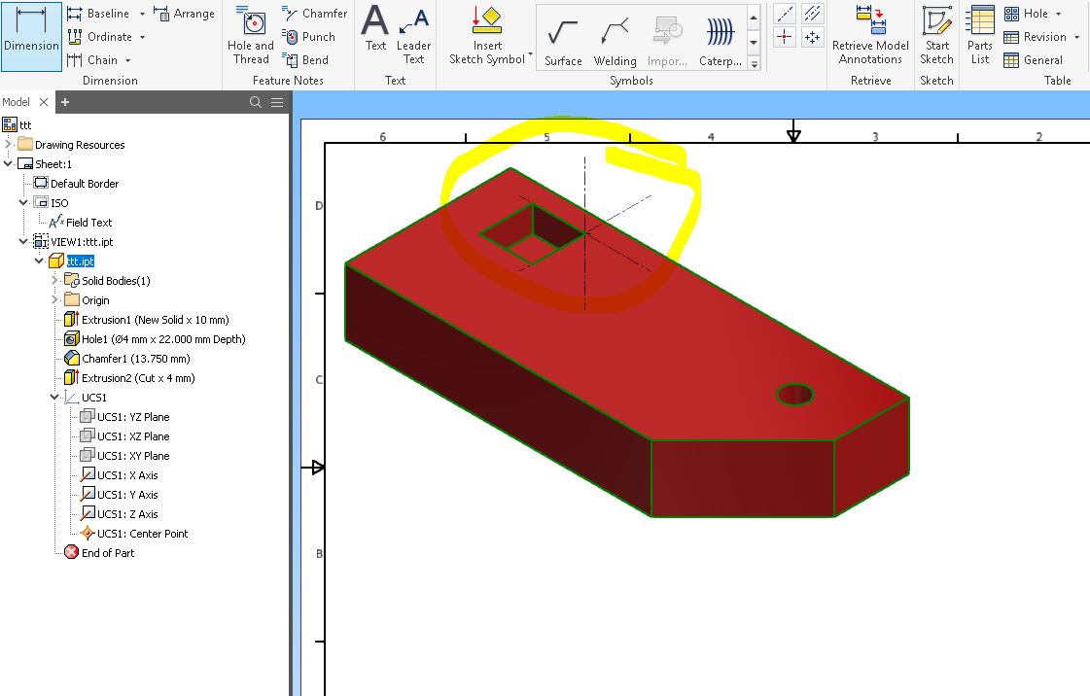Select the Punch note tool
This screenshot has width=1090, height=696.
point(309,37)
